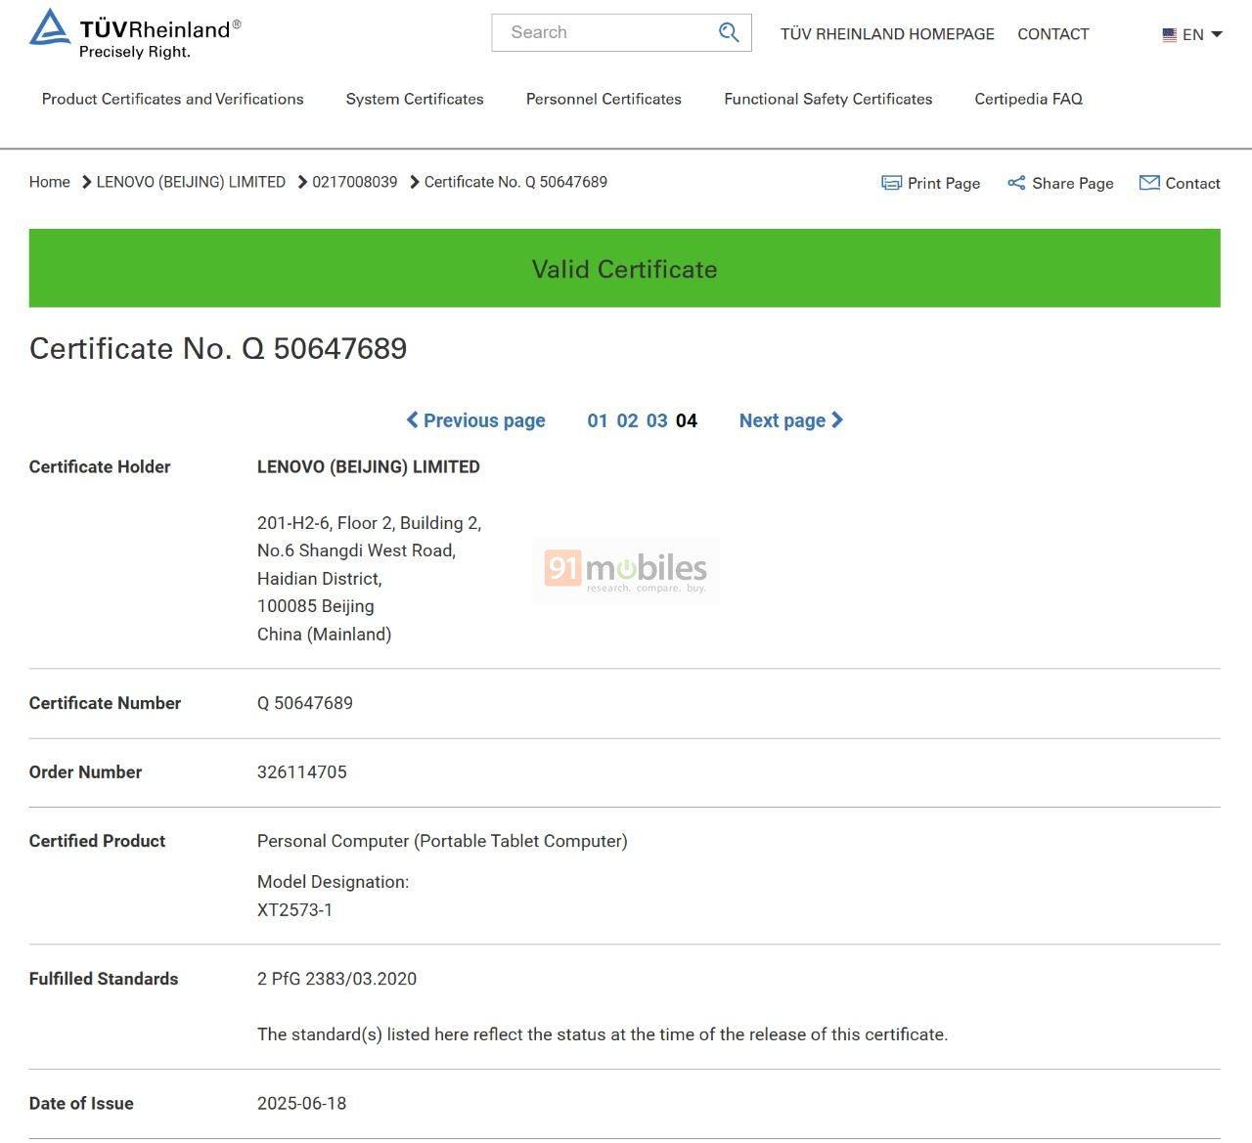Click the envelope icon beside Contact
The image size is (1252, 1143).
1149,183
